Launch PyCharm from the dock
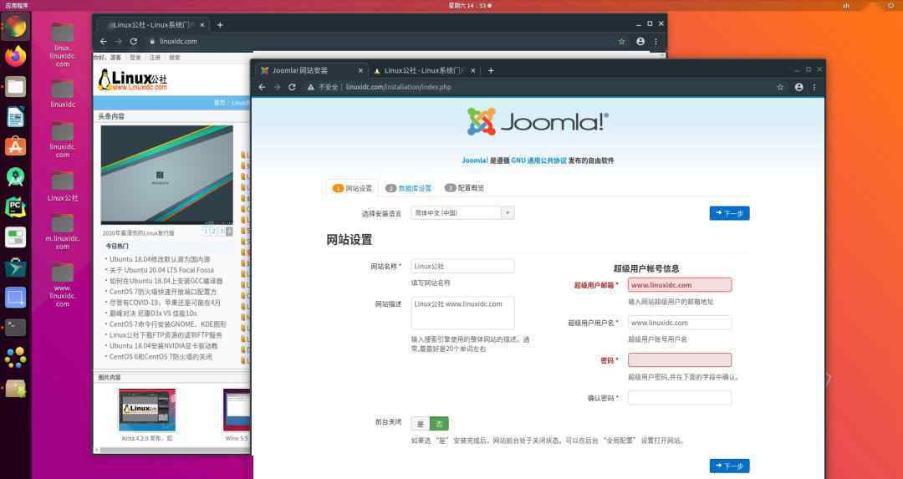The width and height of the screenshot is (903, 479). pos(16,206)
